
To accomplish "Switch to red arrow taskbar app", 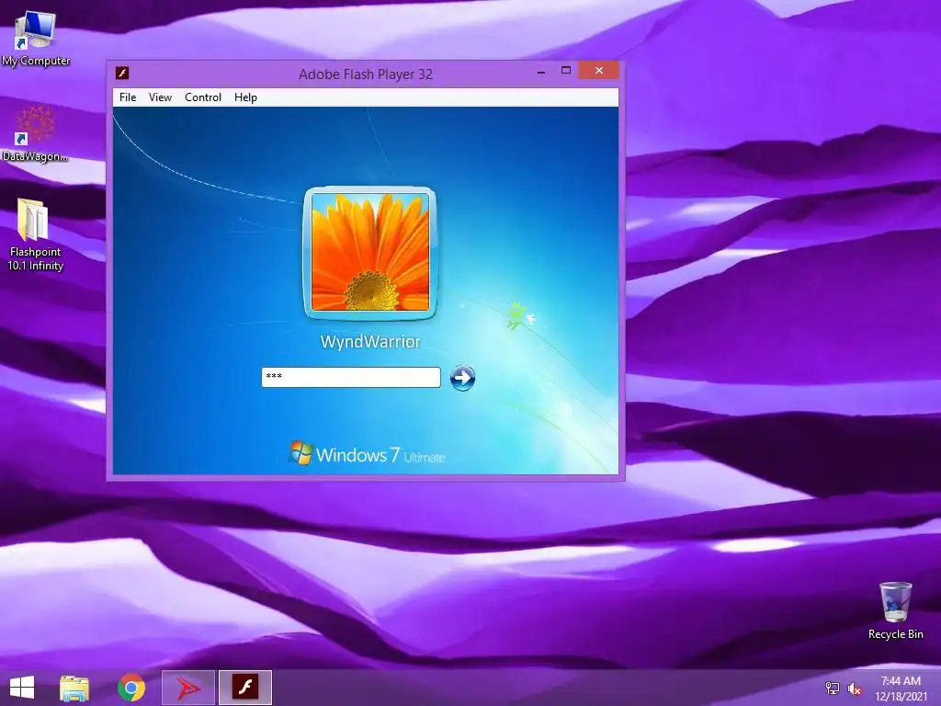I will (x=188, y=688).
